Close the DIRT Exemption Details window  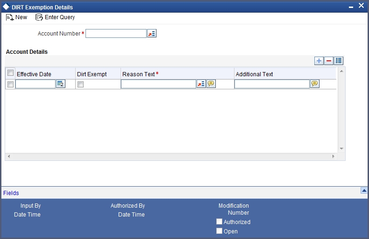[x=361, y=6]
